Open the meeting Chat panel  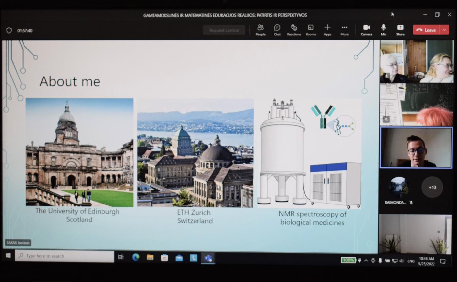pyautogui.click(x=277, y=30)
